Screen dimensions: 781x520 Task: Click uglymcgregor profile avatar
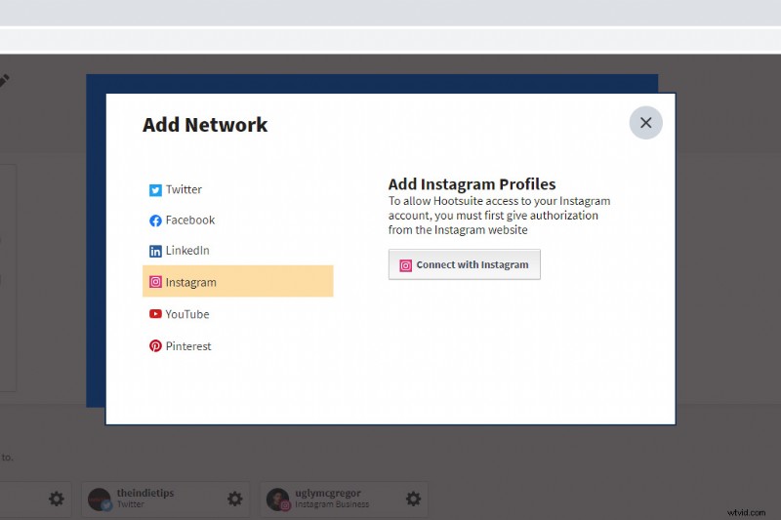pos(277,500)
